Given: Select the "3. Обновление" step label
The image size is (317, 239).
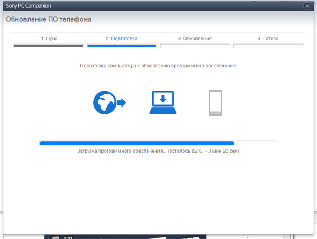Looking at the screenshot, I should tap(194, 39).
